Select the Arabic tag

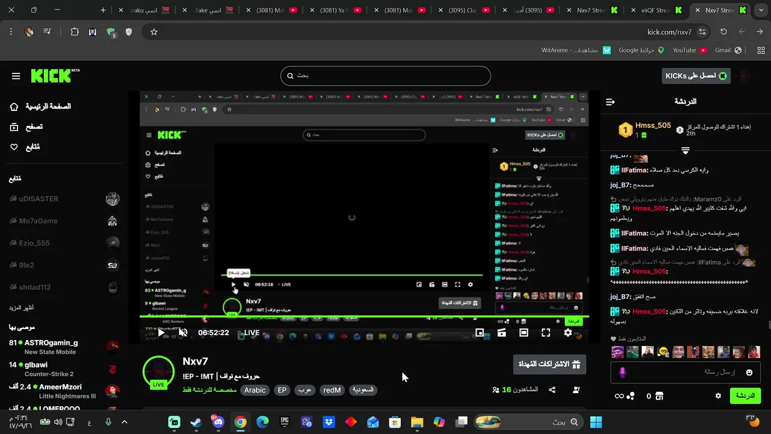tap(255, 390)
